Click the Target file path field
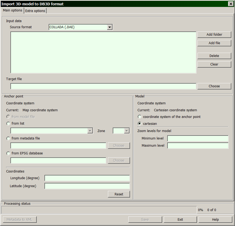Screen dimensions: 235x226 coord(103,86)
